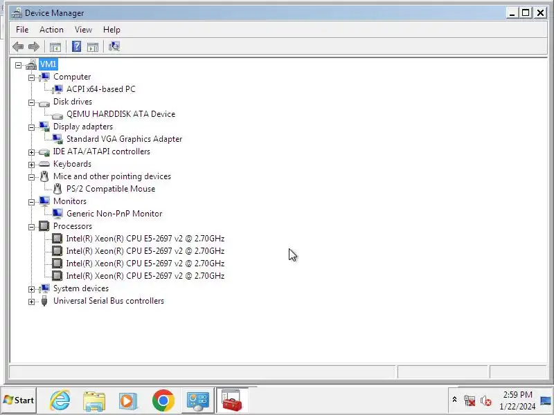
Task: Collapse Mice and other pointing devices
Action: coord(31,177)
